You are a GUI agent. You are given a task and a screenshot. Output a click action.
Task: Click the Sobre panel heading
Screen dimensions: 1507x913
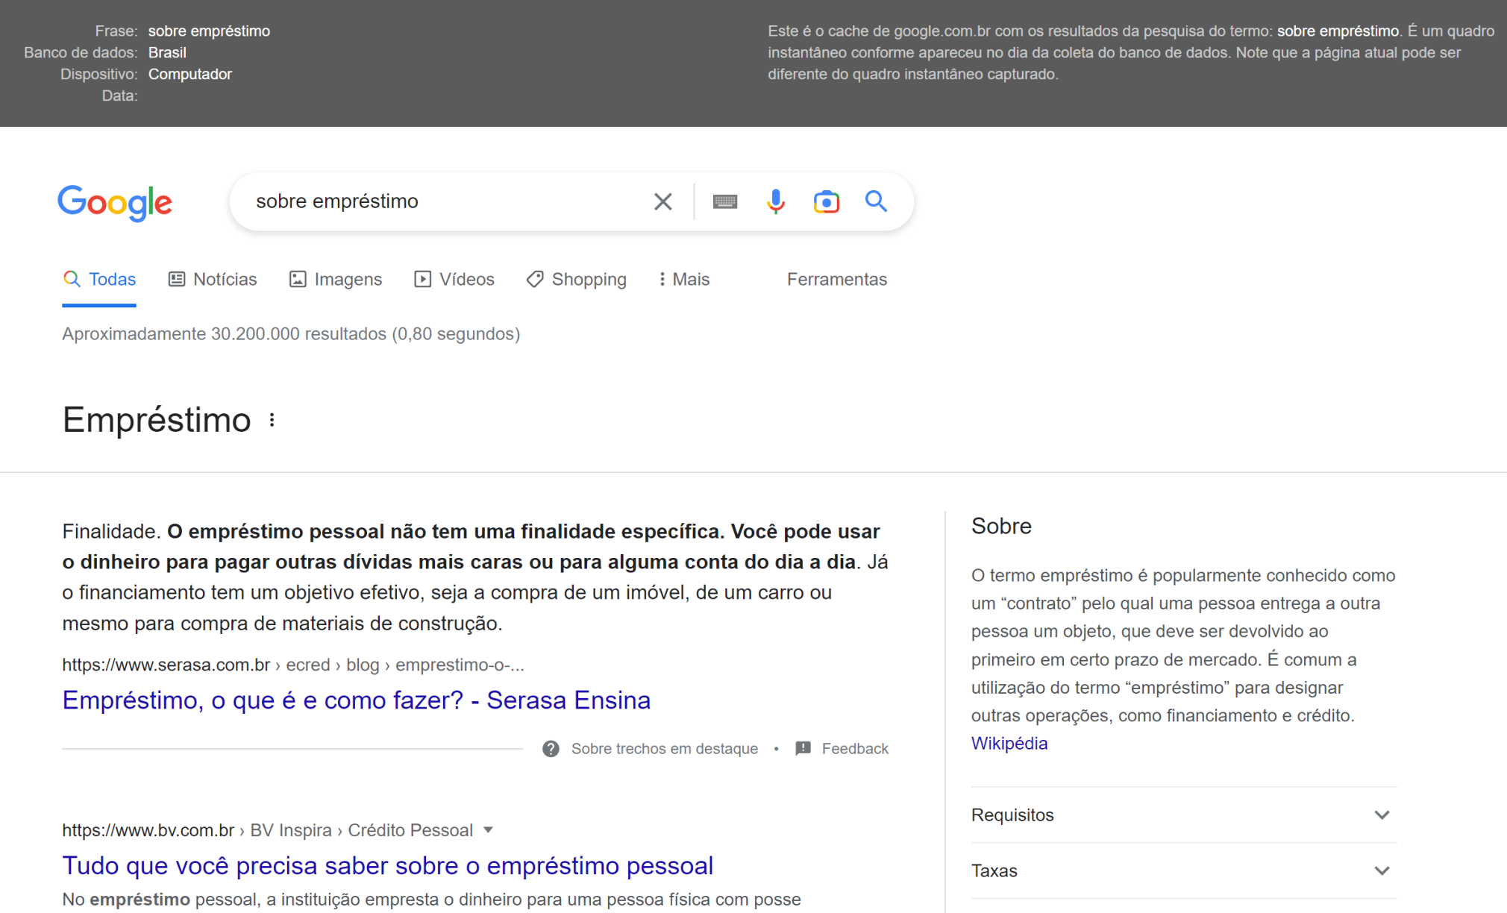(x=1001, y=526)
